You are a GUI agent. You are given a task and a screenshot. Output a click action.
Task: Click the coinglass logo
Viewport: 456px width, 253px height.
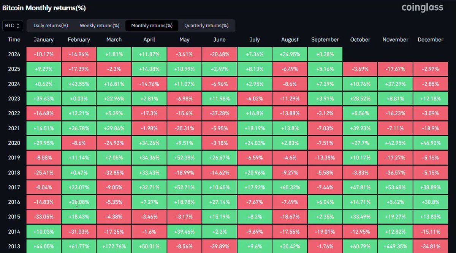(422, 7)
